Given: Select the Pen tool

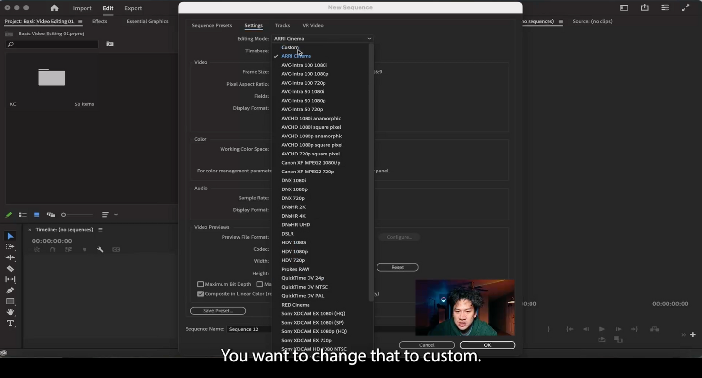Looking at the screenshot, I should [10, 291].
